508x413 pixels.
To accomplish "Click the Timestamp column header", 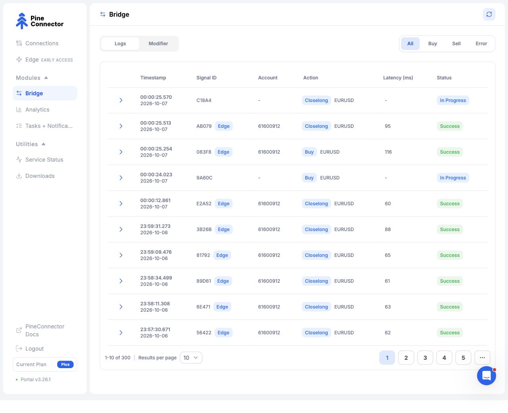I will 153,78.
